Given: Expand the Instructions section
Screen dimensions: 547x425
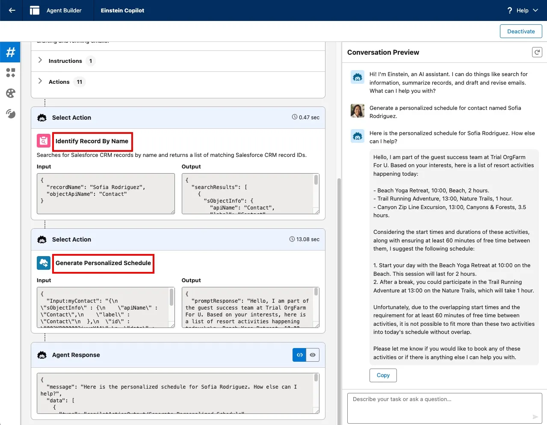Looking at the screenshot, I should (40, 61).
